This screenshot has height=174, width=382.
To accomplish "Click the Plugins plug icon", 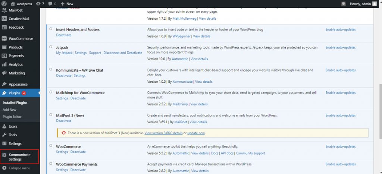I will (x=4, y=93).
